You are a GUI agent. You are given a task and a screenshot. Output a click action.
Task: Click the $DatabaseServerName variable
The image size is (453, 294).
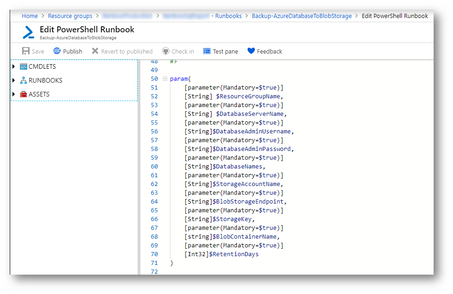click(x=250, y=114)
